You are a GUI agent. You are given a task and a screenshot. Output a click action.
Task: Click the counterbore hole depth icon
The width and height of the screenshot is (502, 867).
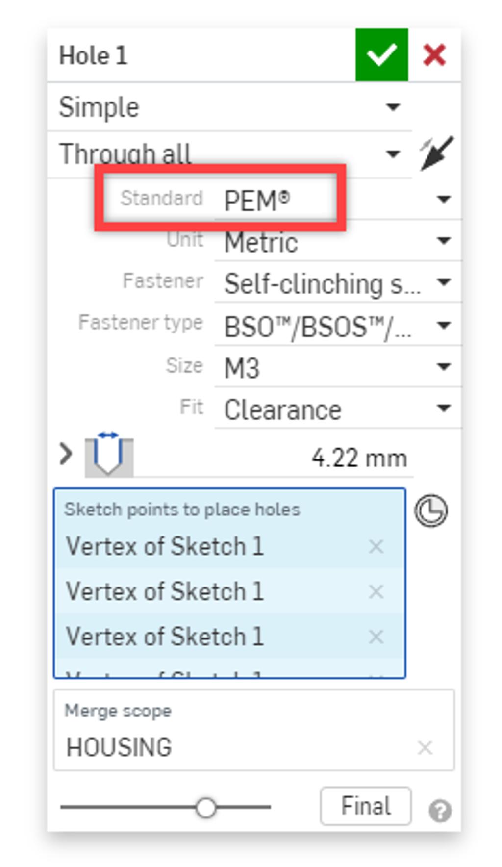pyautogui.click(x=109, y=456)
